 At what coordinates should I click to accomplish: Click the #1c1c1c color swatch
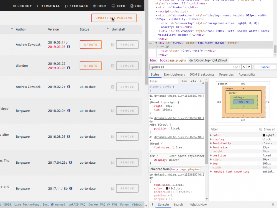click(167, 188)
